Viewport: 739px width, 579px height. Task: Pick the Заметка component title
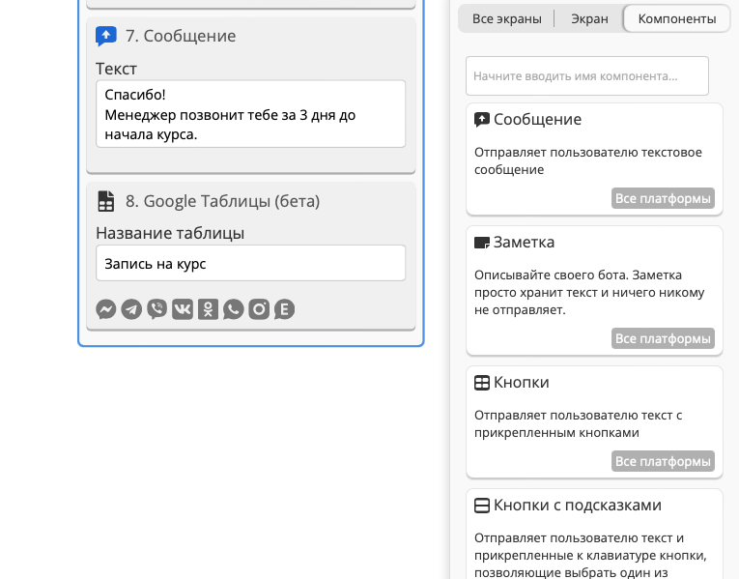[x=524, y=242]
